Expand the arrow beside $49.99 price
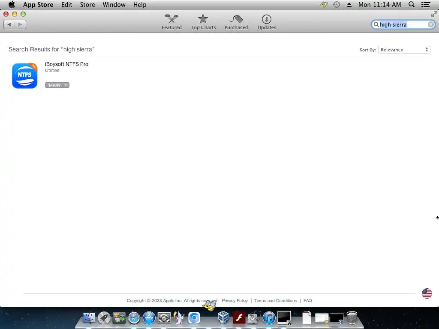This screenshot has height=329, width=439. 66,85
